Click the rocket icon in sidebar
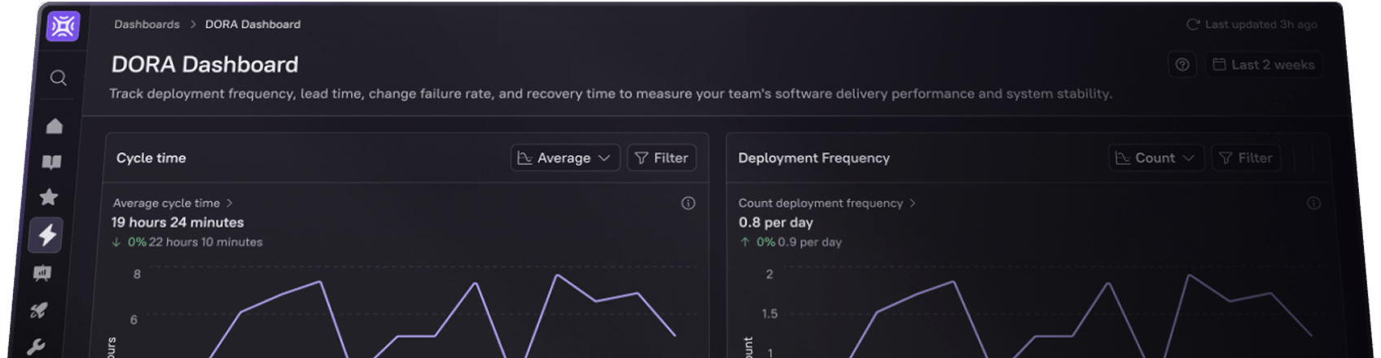This screenshot has width=1381, height=358. click(39, 310)
